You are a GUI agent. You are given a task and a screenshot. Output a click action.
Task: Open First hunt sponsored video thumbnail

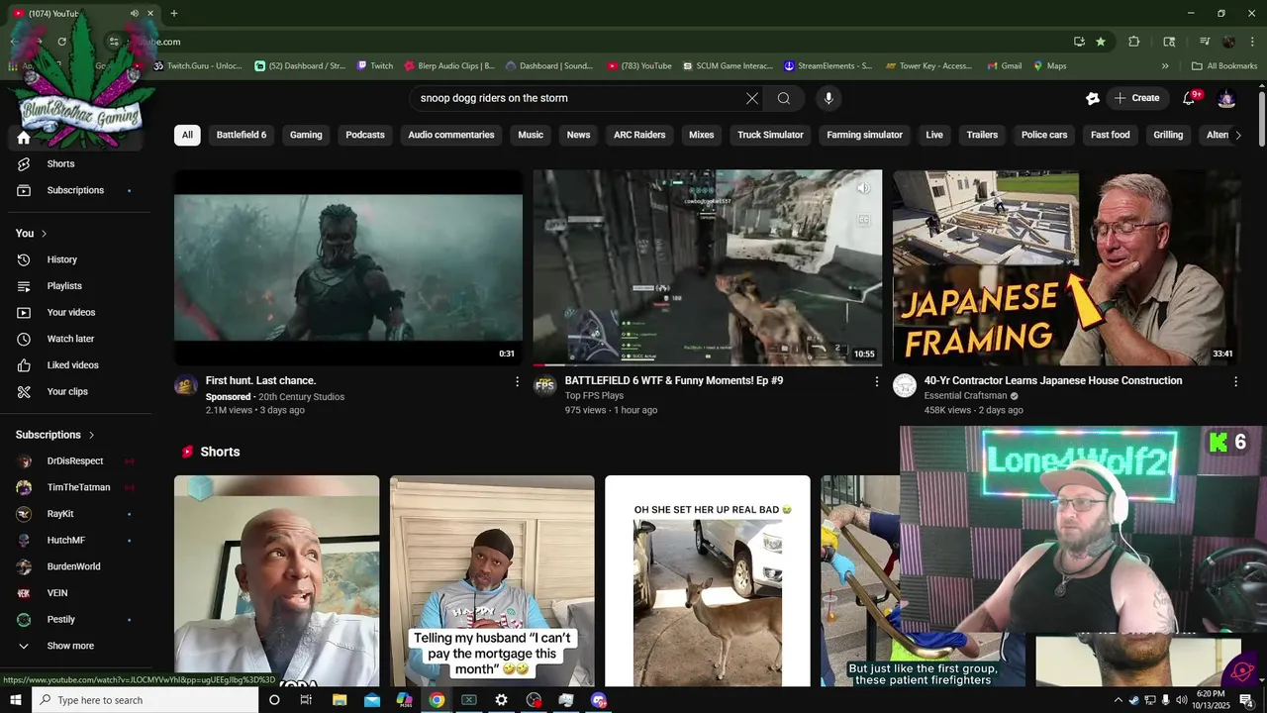(348, 267)
